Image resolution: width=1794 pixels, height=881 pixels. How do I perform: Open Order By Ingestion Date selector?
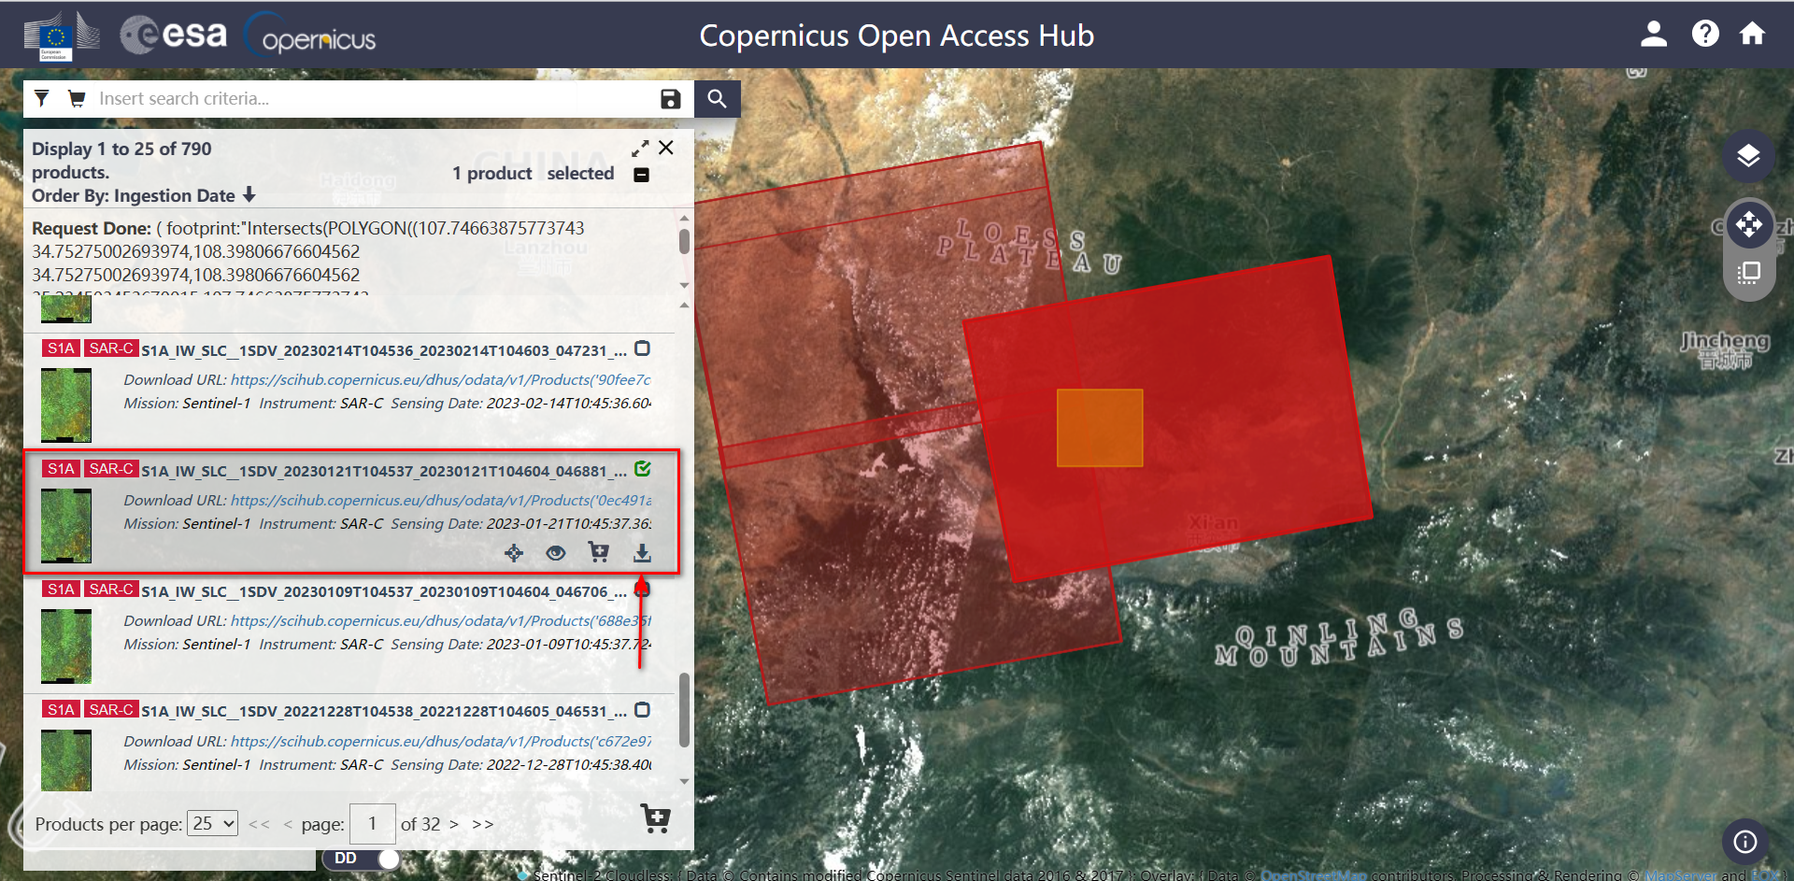(134, 195)
